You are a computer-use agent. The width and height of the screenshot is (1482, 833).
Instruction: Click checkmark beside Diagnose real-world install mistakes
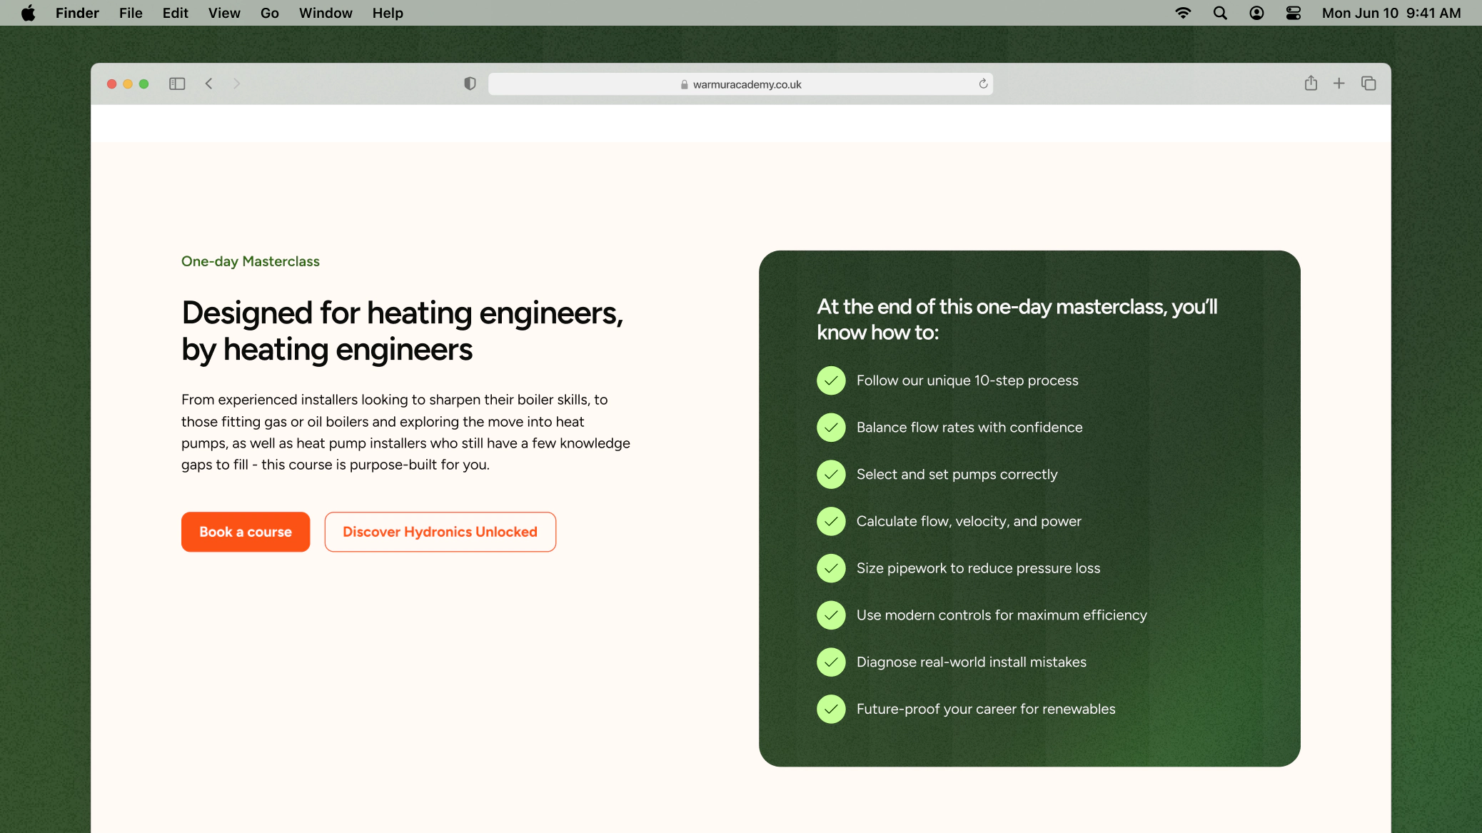pos(831,662)
